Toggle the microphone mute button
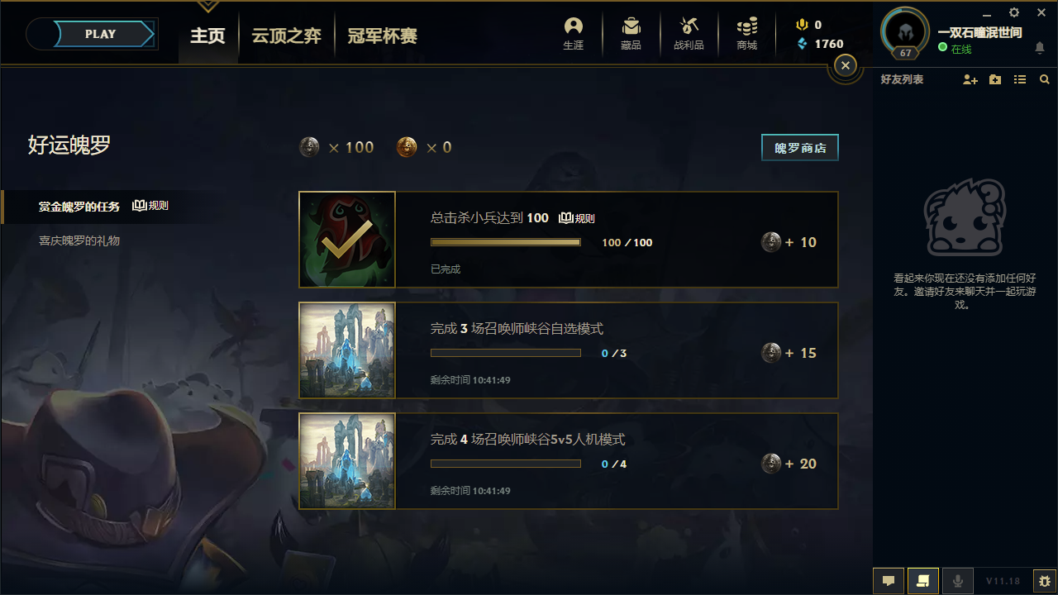The height and width of the screenshot is (595, 1058). click(x=958, y=581)
